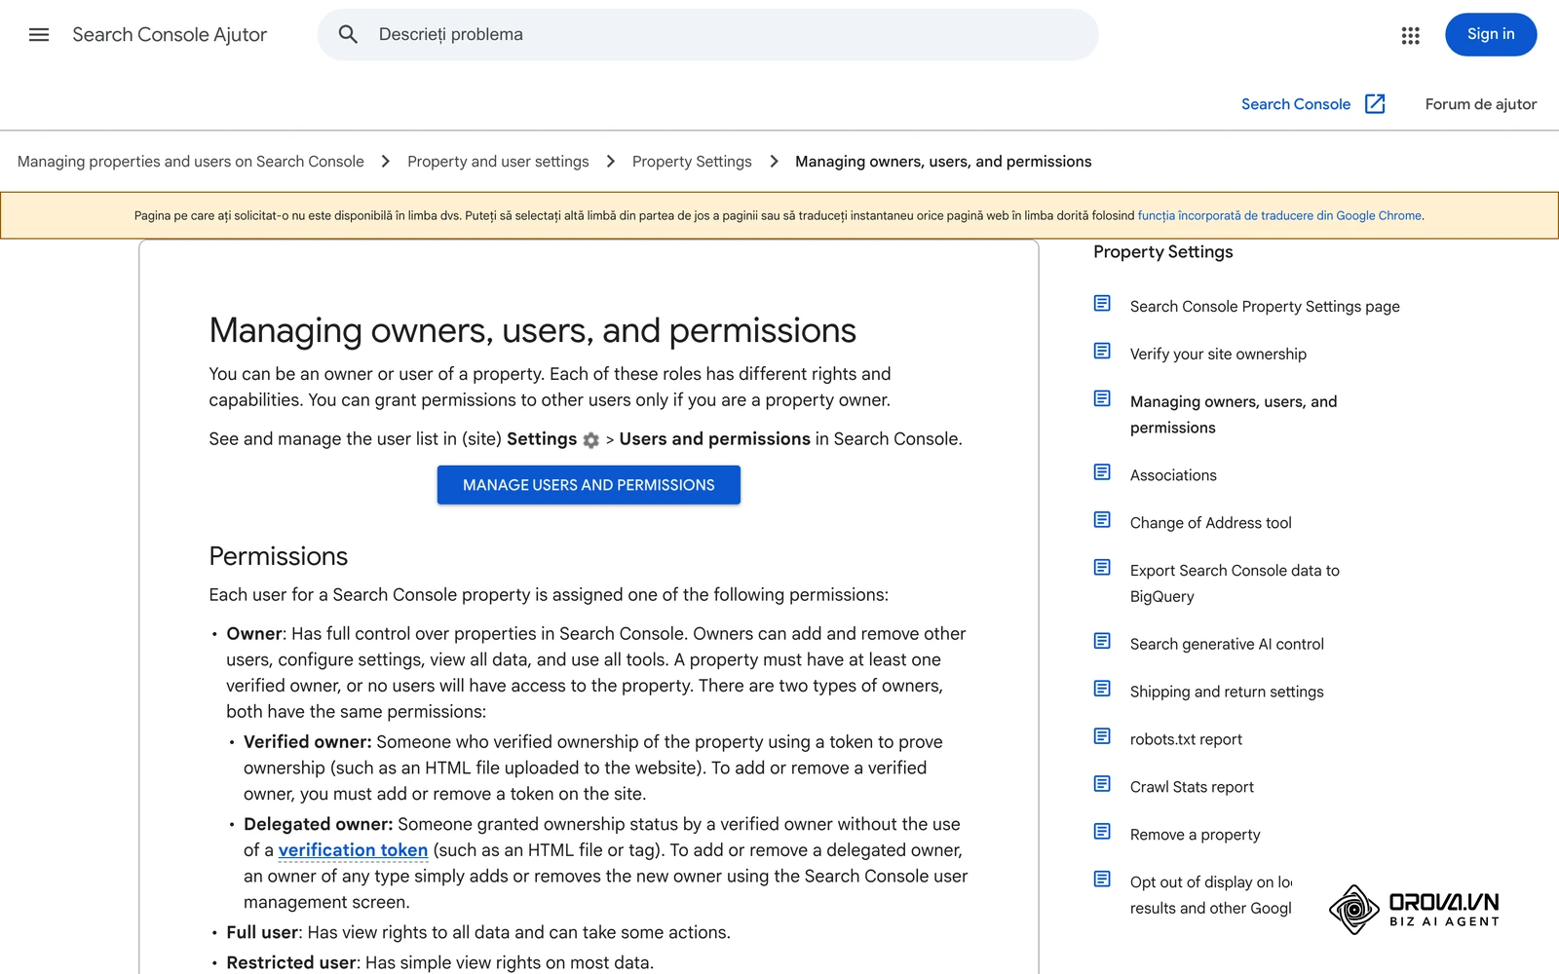Open the Property and user settings breadcrumb
This screenshot has width=1559, height=974.
click(498, 162)
